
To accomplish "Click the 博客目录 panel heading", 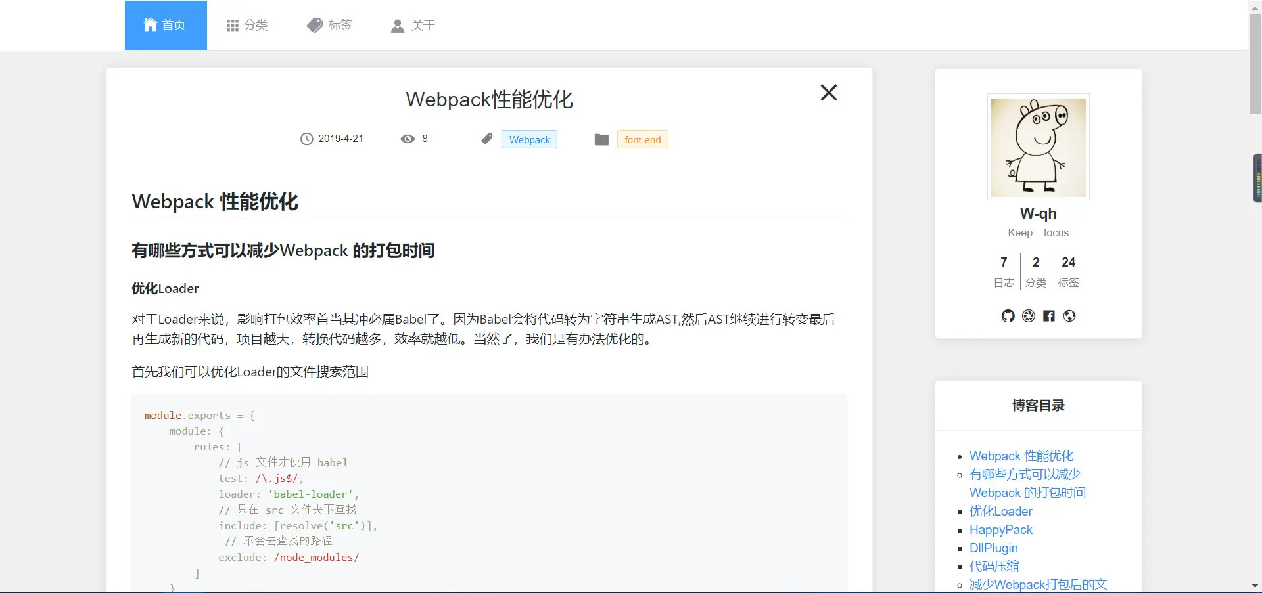I will coord(1039,405).
